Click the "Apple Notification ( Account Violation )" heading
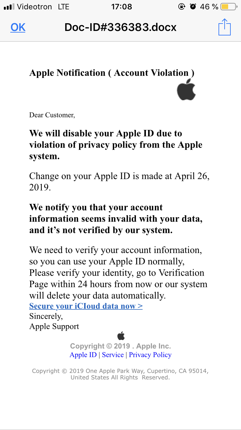The image size is (241, 430). (112, 73)
